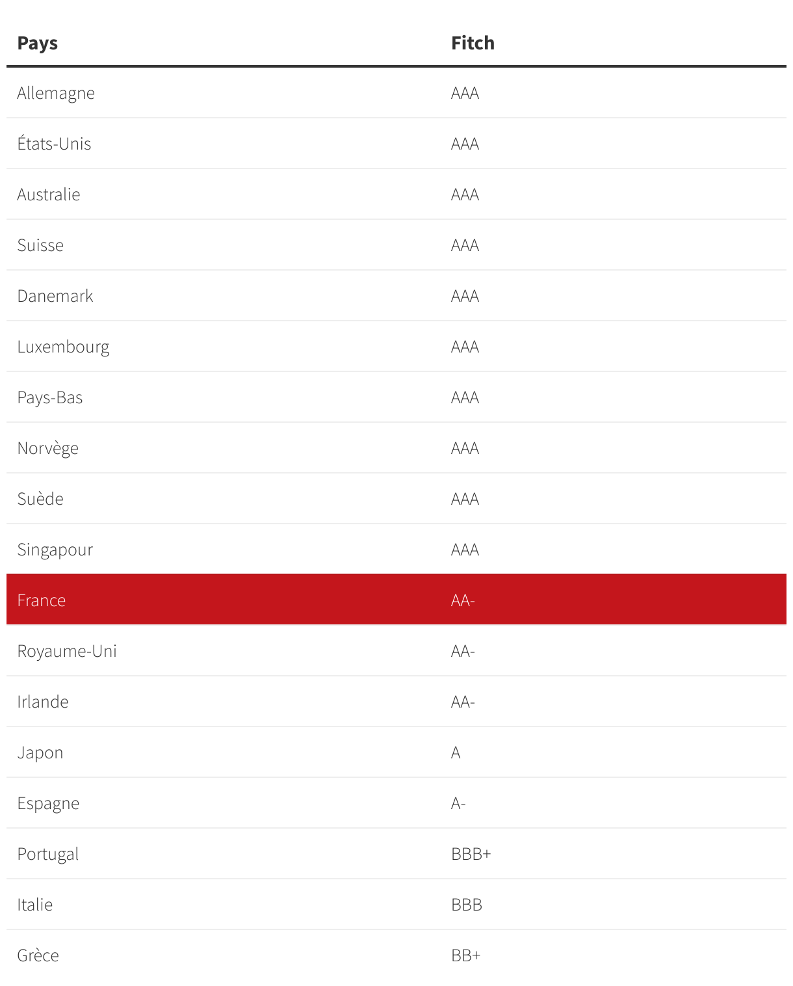
Task: Click the Norvège country cell
Action: (x=47, y=448)
